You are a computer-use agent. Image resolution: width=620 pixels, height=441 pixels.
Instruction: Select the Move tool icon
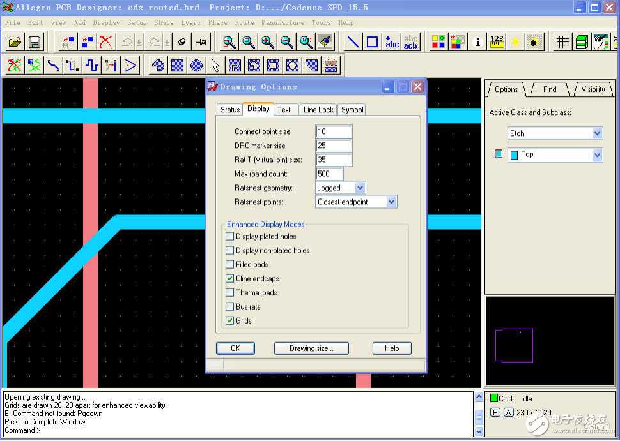[68, 42]
